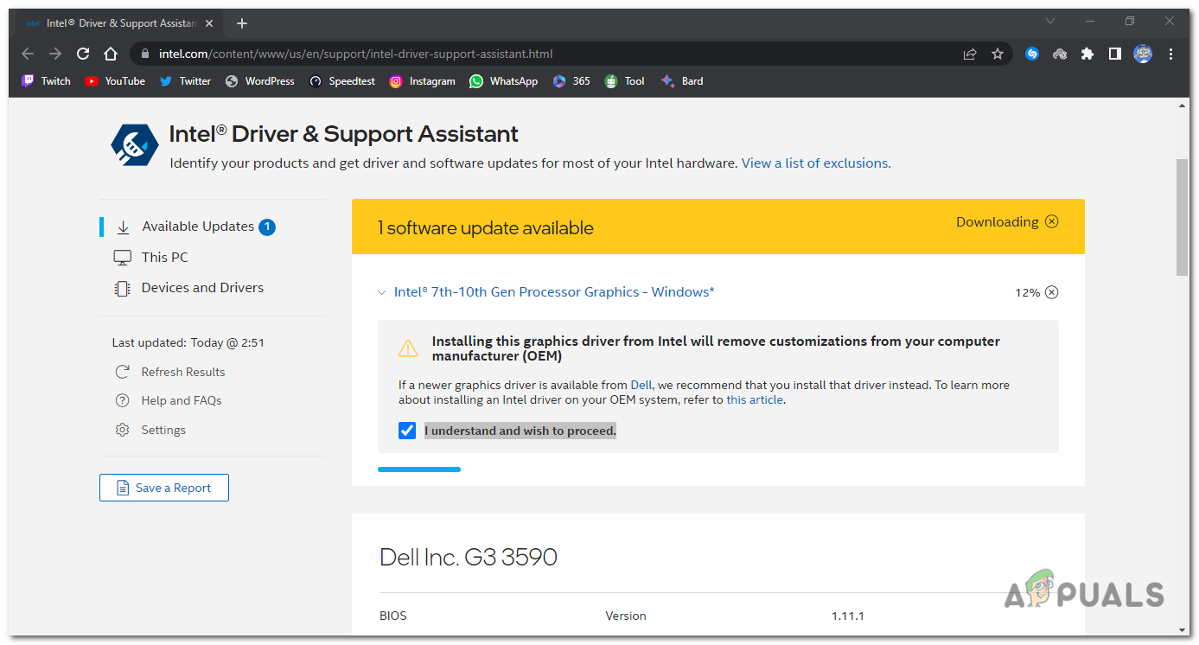Image resolution: width=1199 pixels, height=645 pixels.
Task: Open the side panel icon in Chrome toolbar
Action: coord(1115,54)
